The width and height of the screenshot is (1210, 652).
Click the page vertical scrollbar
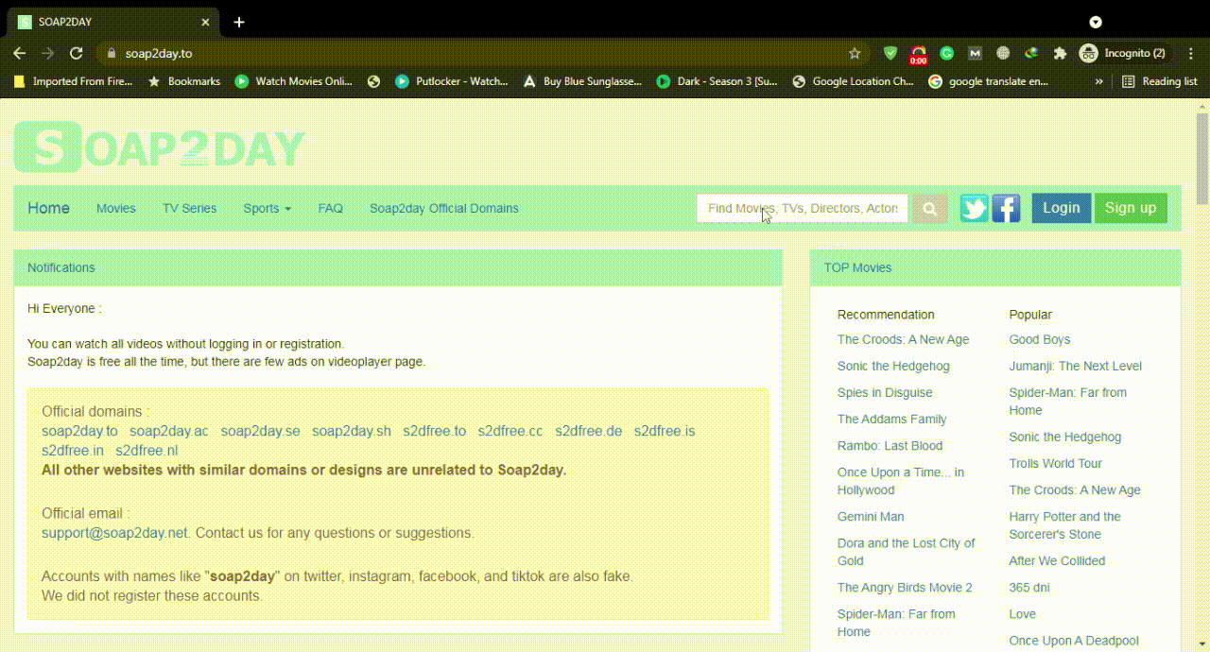click(x=1201, y=159)
